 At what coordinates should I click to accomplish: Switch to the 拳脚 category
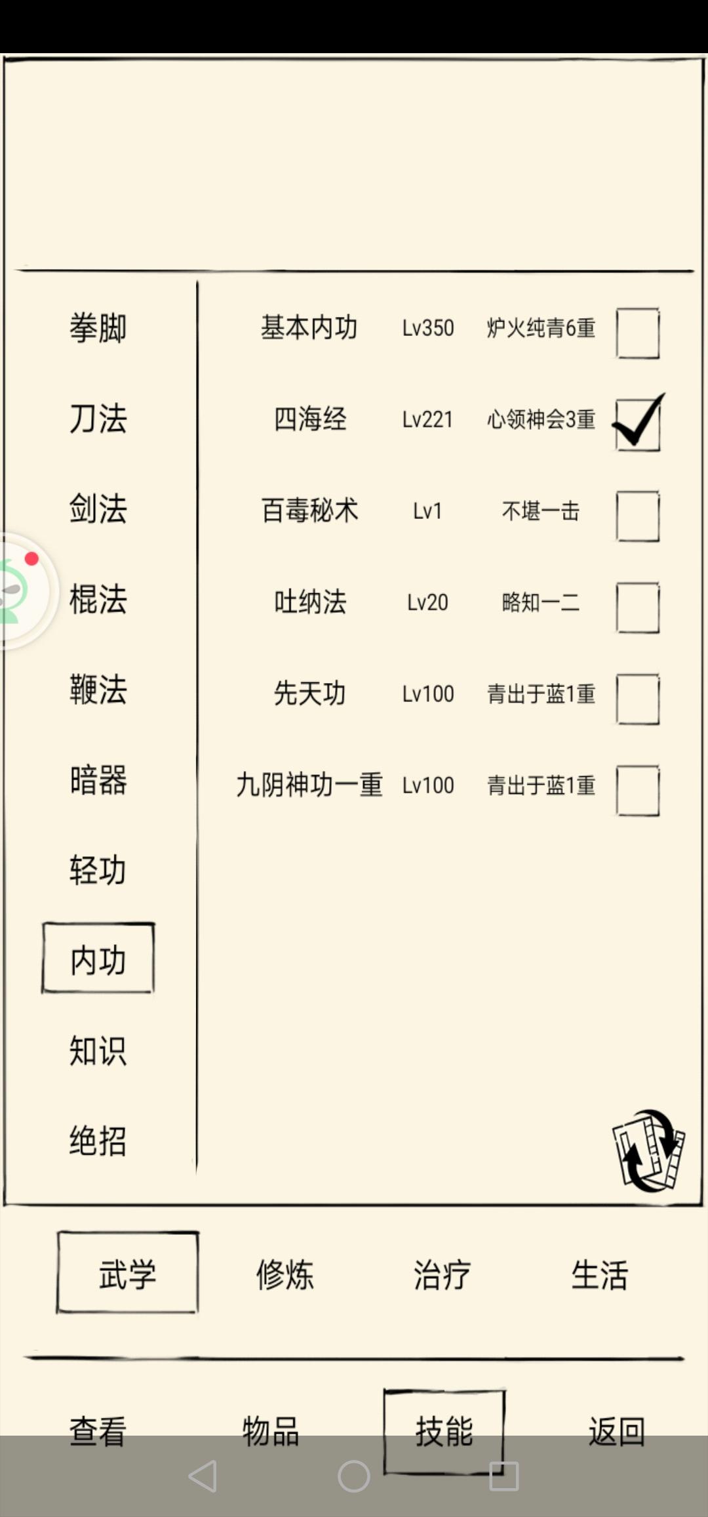tap(98, 327)
